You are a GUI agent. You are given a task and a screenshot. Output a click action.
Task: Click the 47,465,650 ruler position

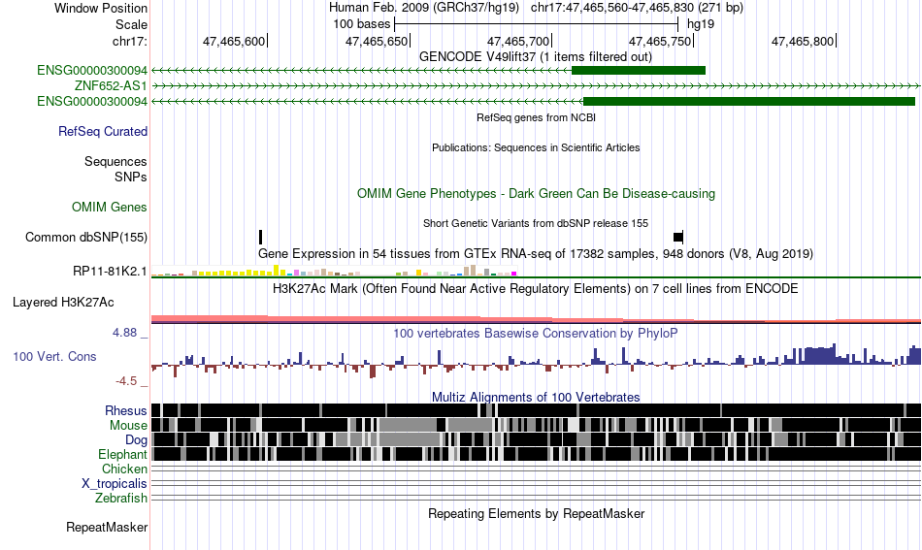point(377,41)
